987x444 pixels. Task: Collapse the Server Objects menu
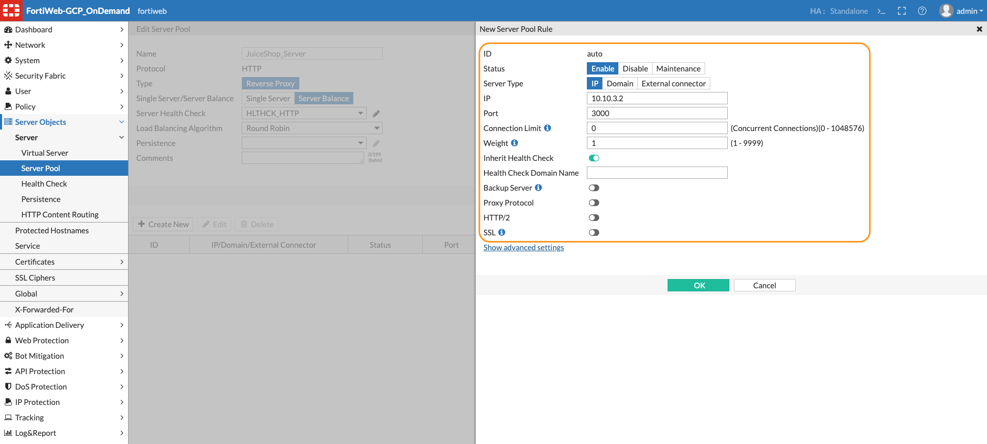coord(122,122)
